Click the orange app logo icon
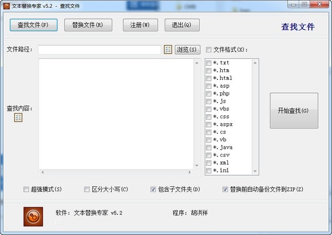The image size is (332, 235). 33,216
